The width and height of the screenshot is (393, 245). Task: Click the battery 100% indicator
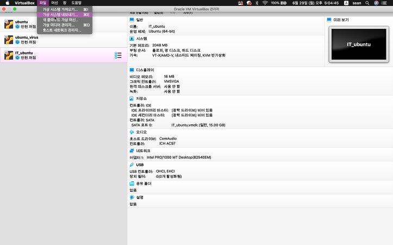click(279, 3)
